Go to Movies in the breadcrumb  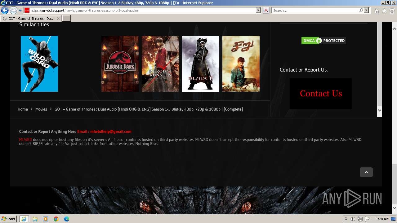pos(41,109)
